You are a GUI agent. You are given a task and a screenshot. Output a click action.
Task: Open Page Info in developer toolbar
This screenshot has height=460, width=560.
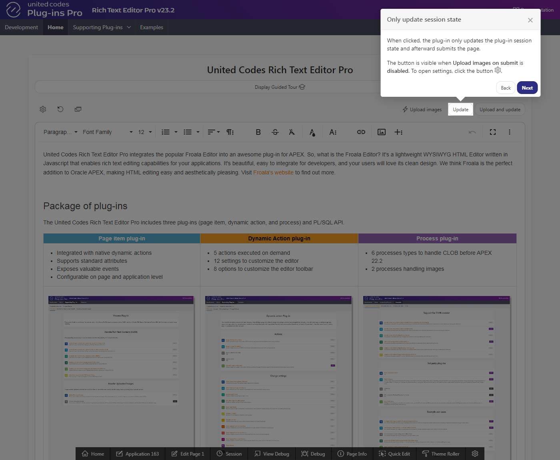point(352,454)
